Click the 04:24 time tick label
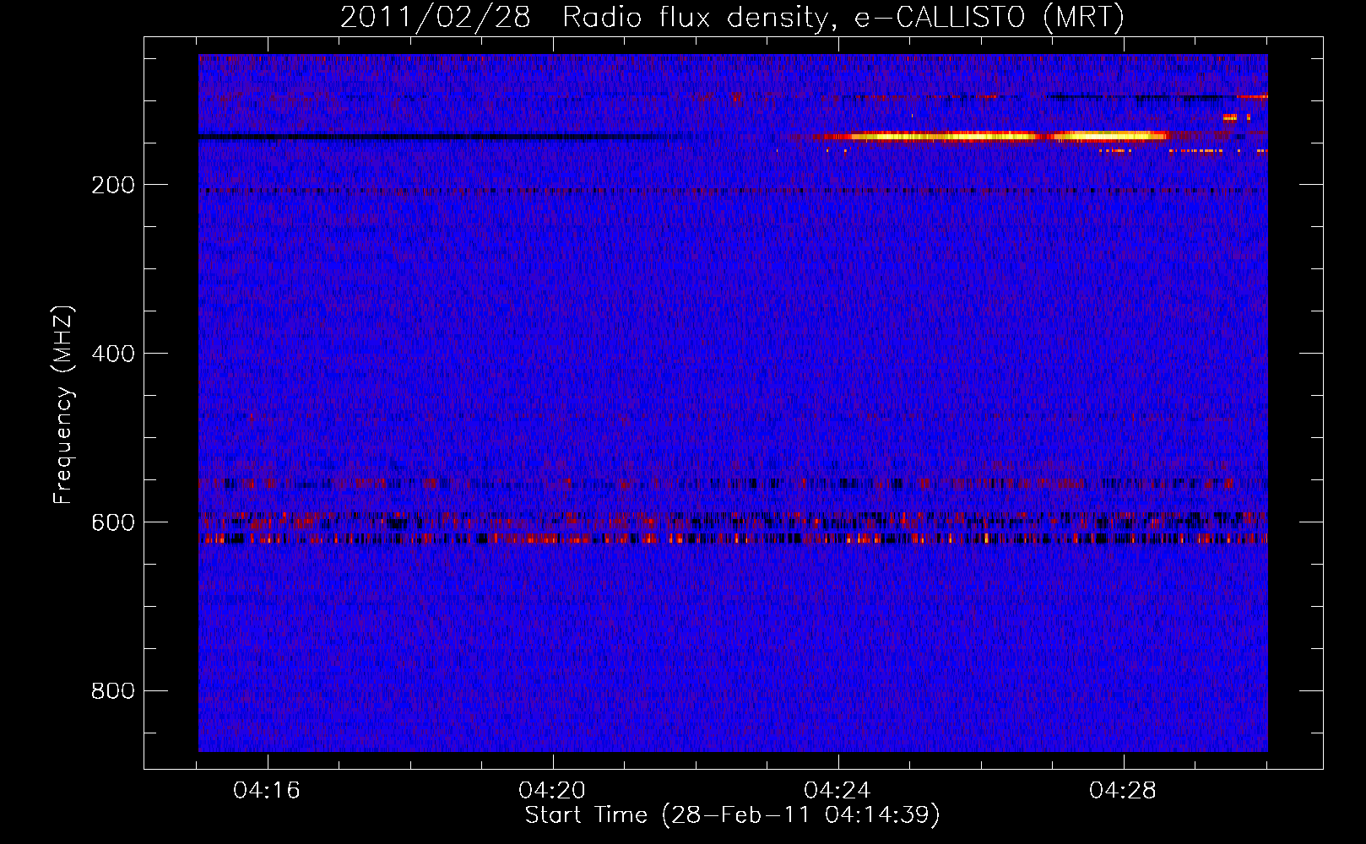This screenshot has width=1366, height=844. pos(837,791)
